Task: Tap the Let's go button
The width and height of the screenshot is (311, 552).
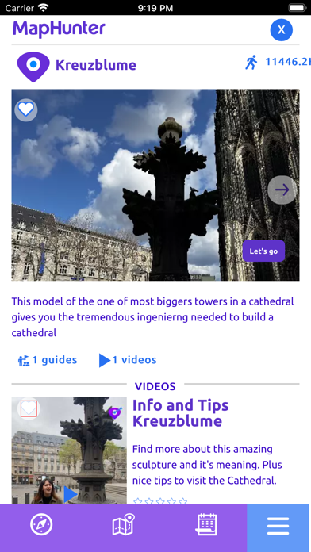Action: [263, 251]
